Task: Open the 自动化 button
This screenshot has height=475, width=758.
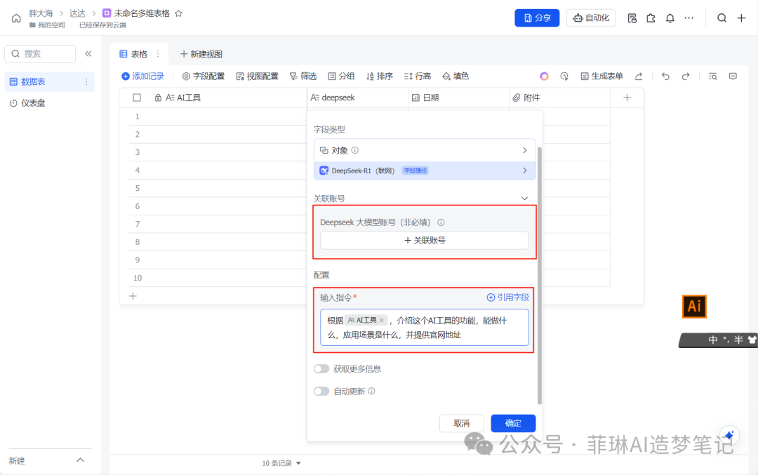Action: (x=591, y=18)
